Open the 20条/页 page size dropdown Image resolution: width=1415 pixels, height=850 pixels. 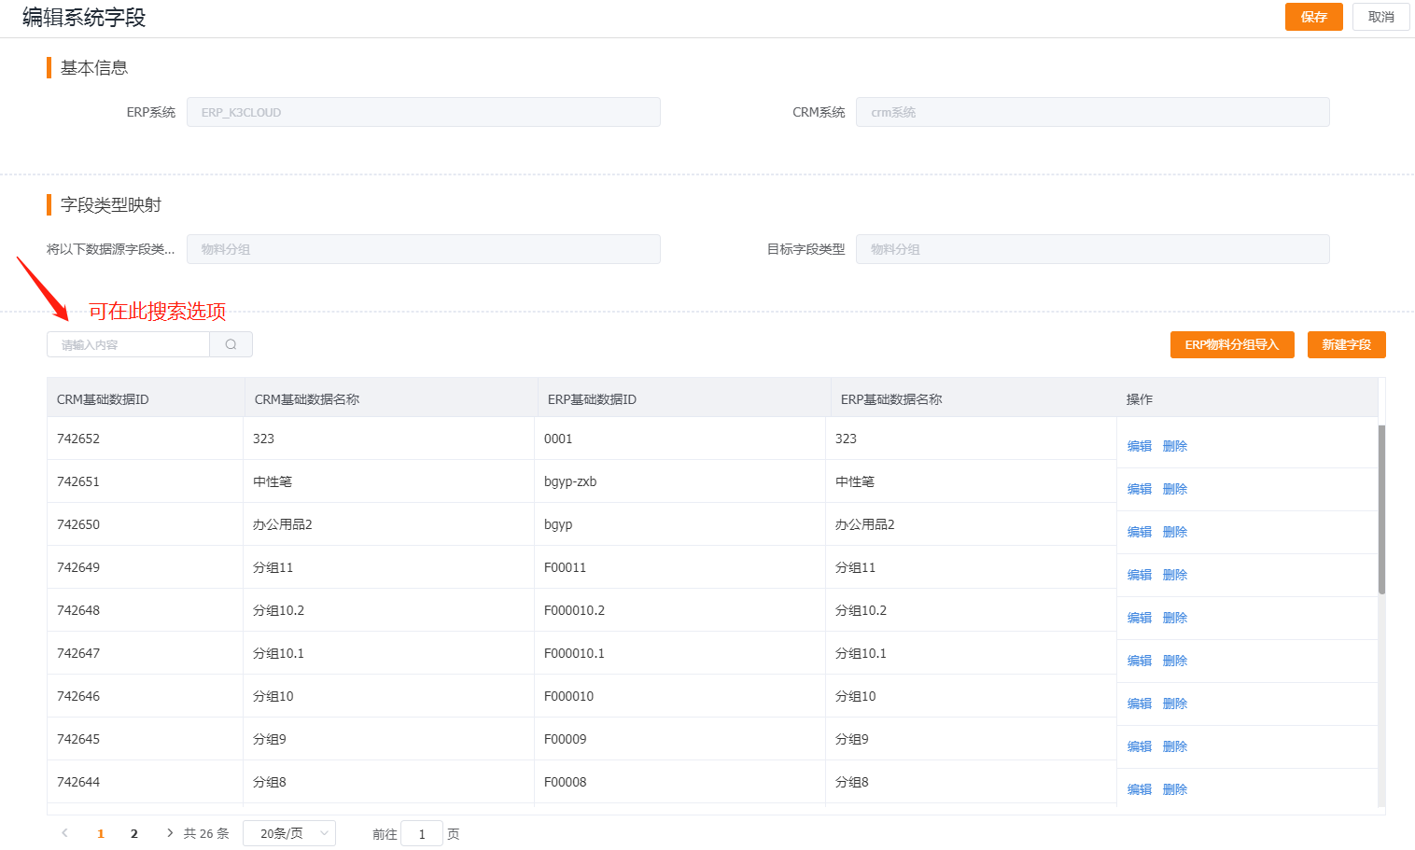[288, 833]
